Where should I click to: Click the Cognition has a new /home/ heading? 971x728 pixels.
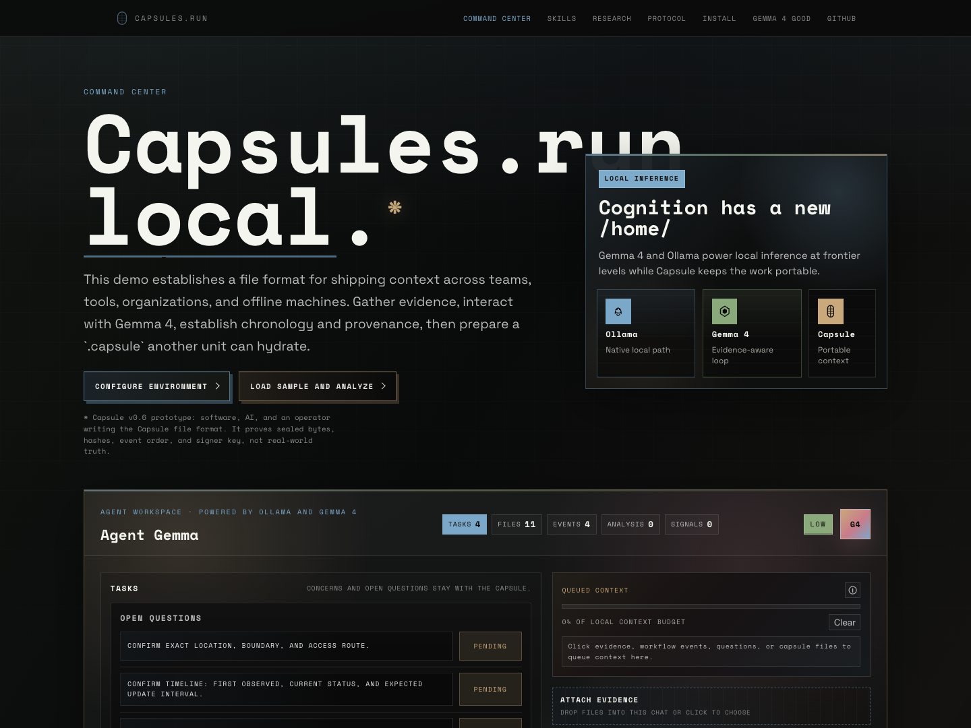pyautogui.click(x=715, y=218)
